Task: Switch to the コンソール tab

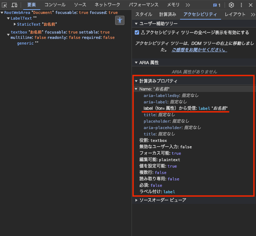Action: [x=54, y=5]
